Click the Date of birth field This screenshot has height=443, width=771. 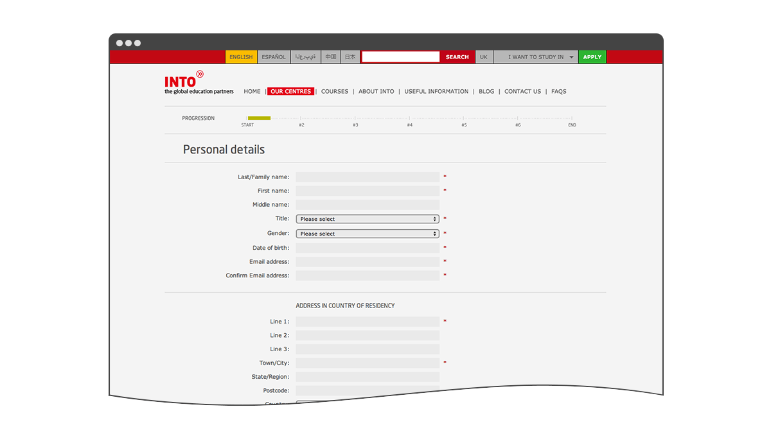[368, 248]
